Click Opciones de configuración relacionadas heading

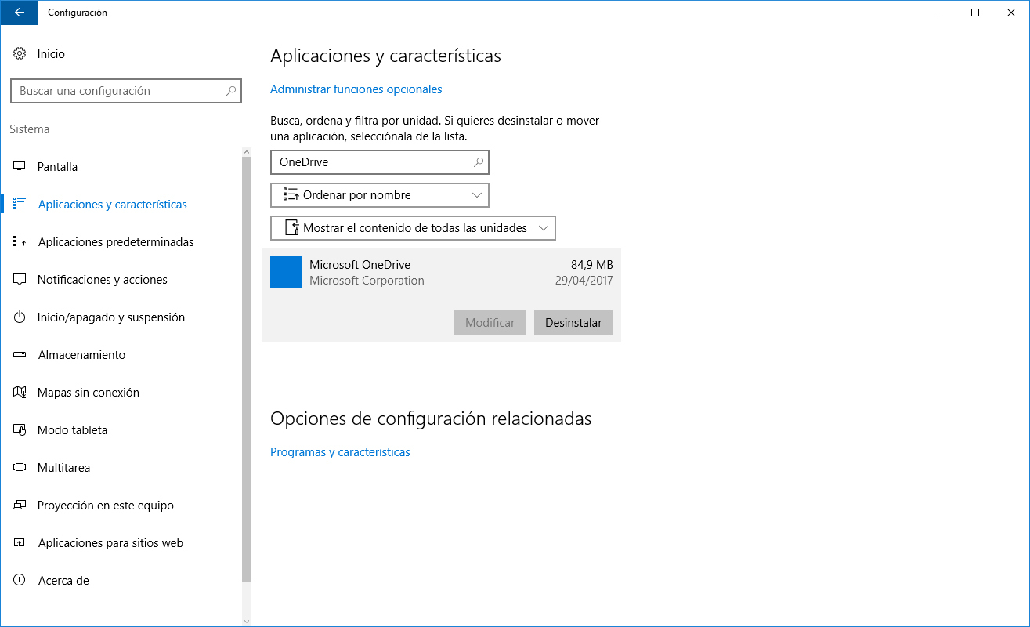tap(431, 419)
